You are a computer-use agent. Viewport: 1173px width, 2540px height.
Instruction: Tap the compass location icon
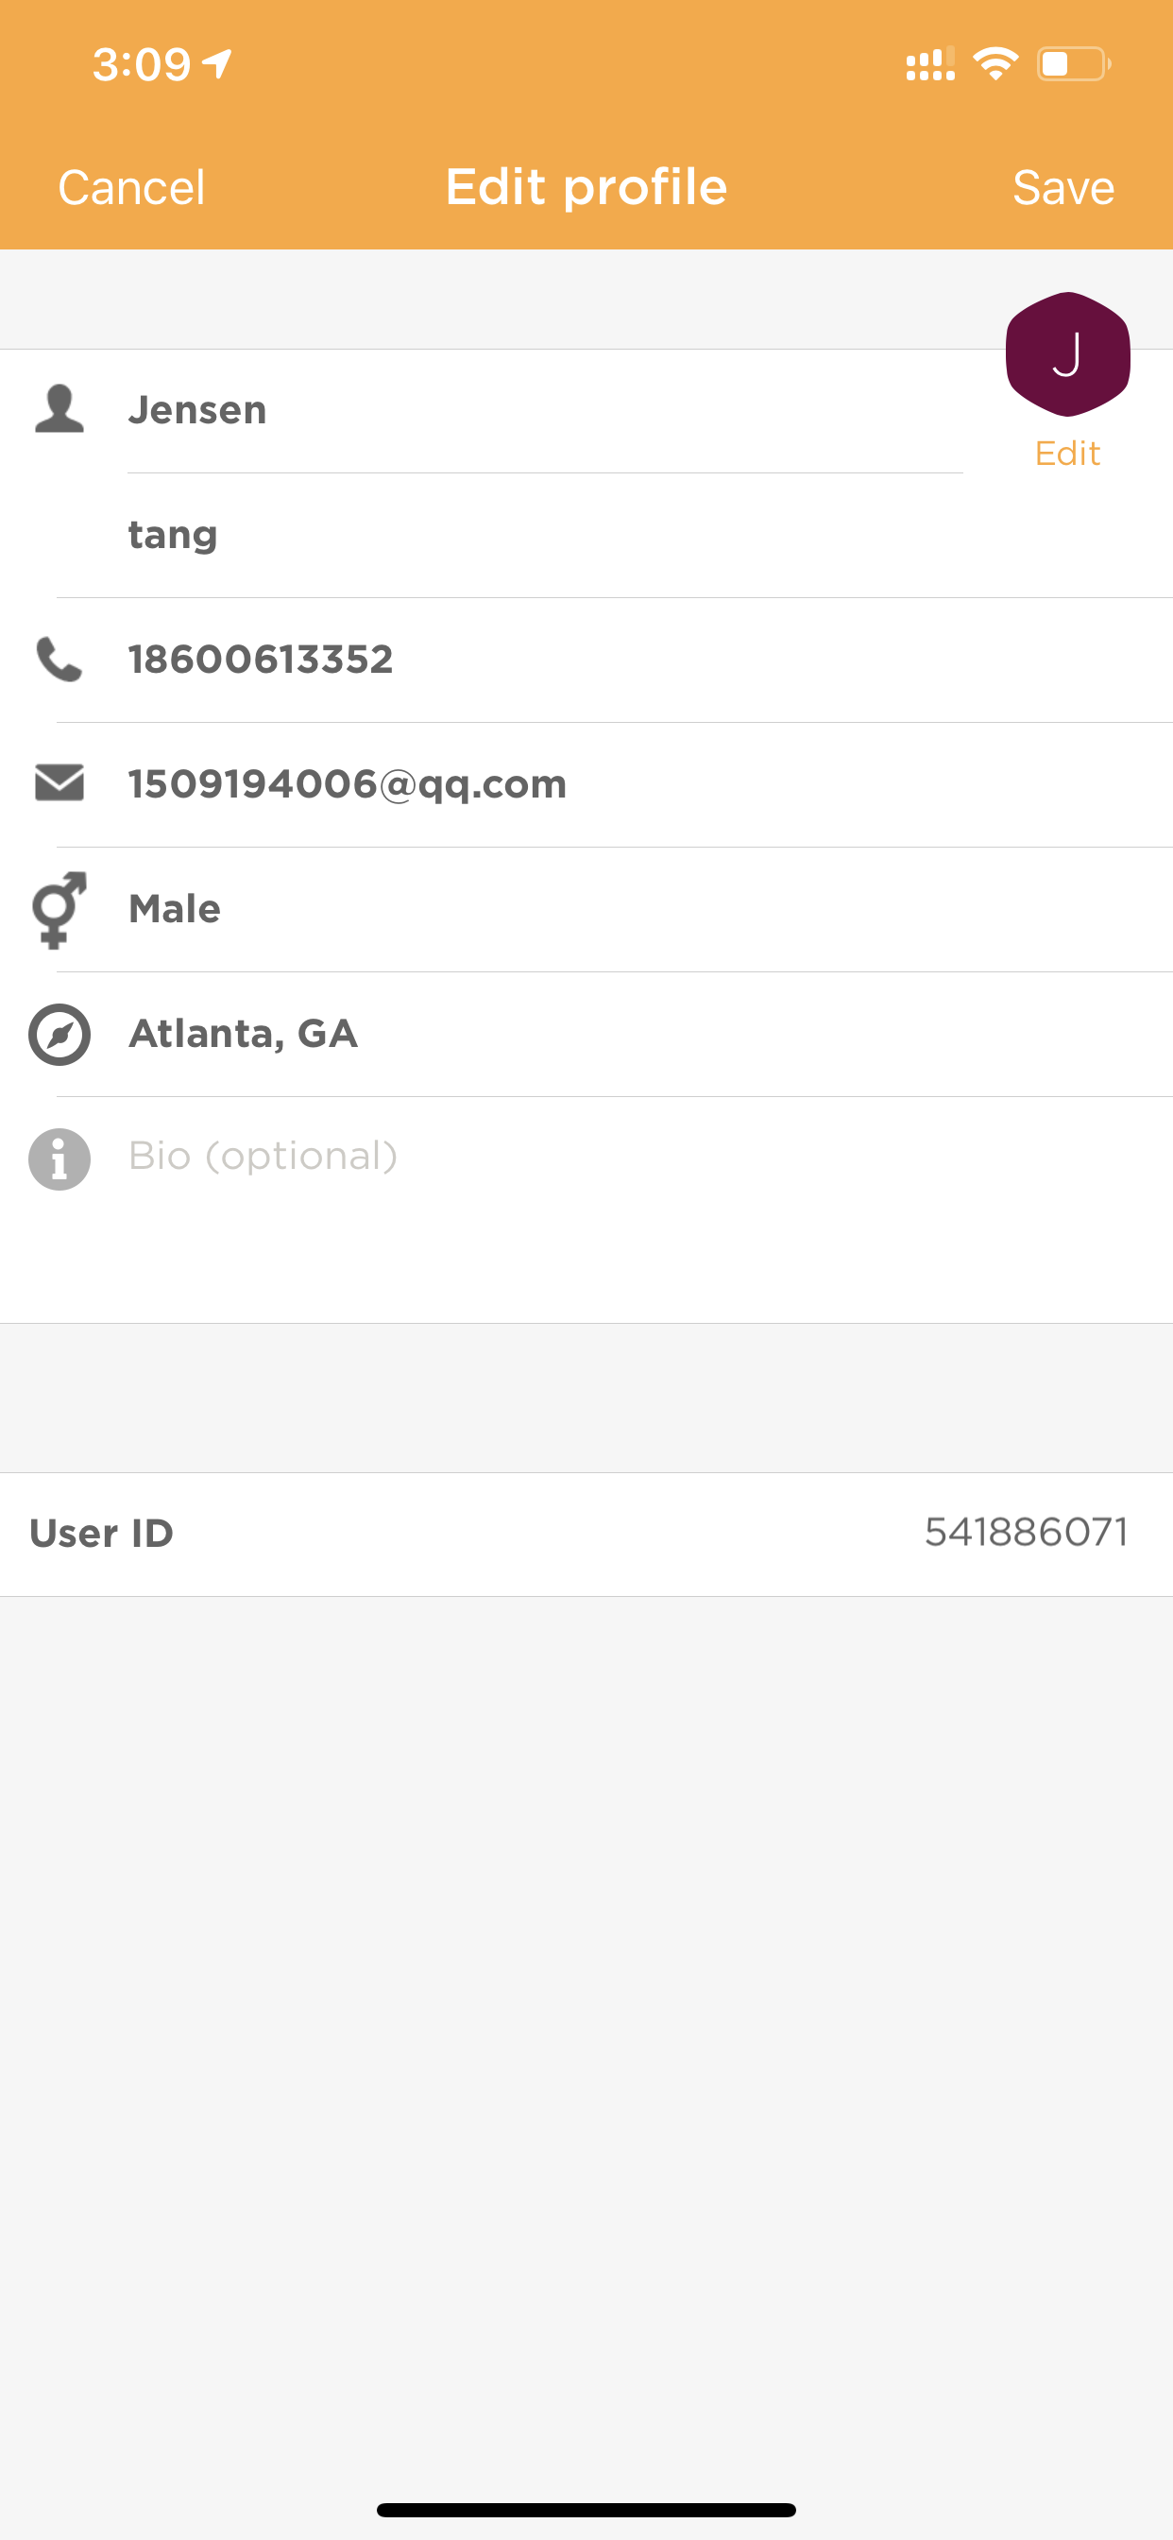(59, 1035)
